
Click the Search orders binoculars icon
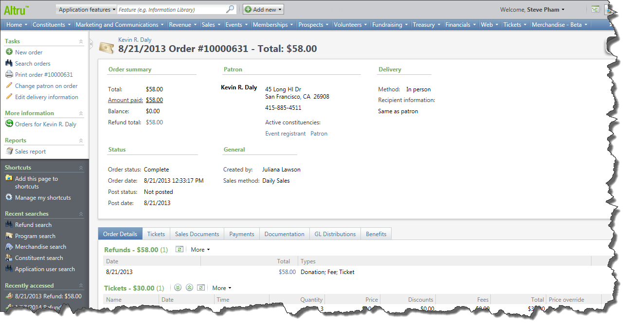pos(9,63)
